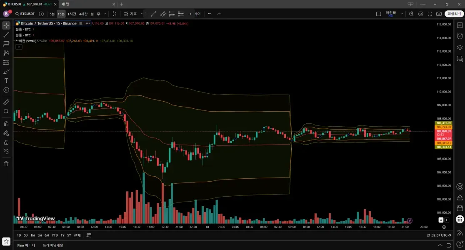Image resolution: width=465 pixels, height=250 pixels.
Task: Open chart settings via gear icon
Action: 421,14
